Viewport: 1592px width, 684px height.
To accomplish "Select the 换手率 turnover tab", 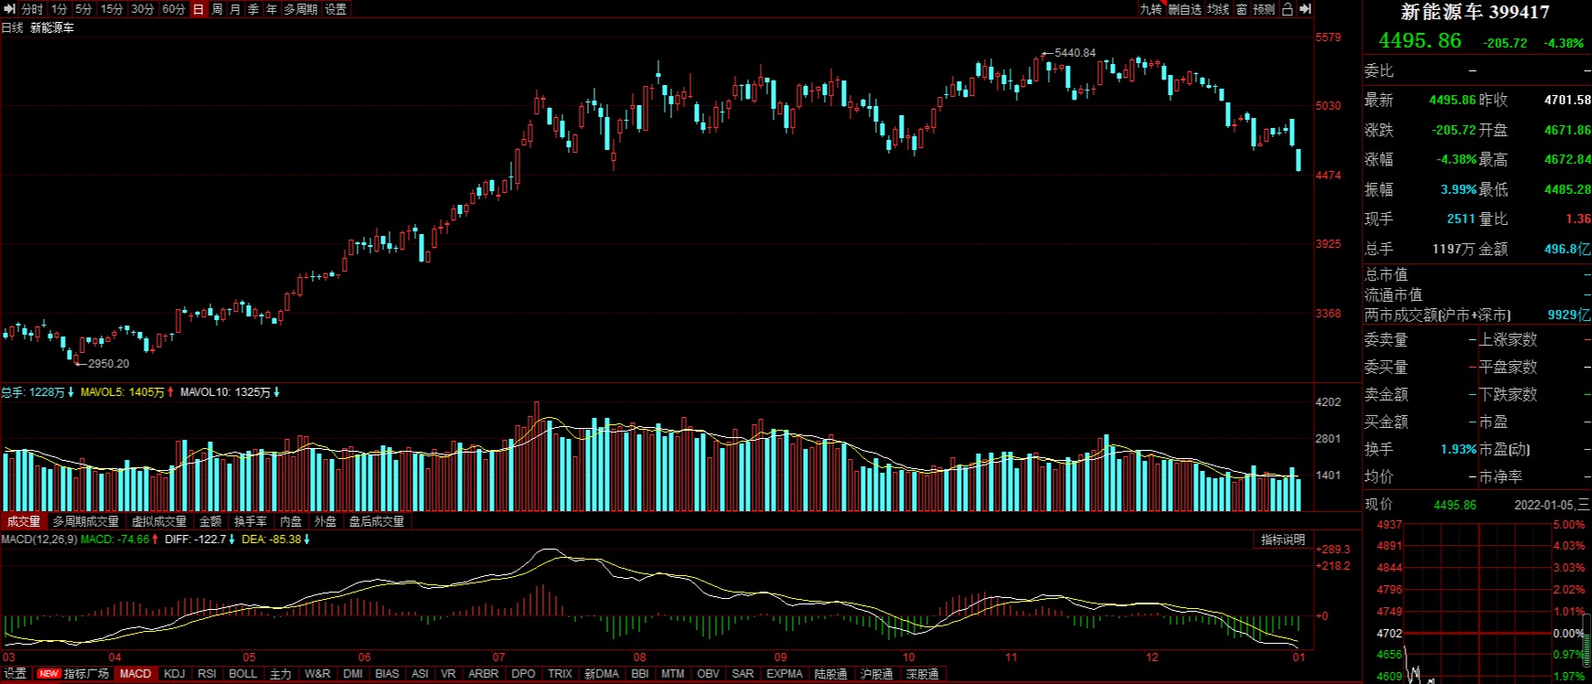I will [x=251, y=521].
